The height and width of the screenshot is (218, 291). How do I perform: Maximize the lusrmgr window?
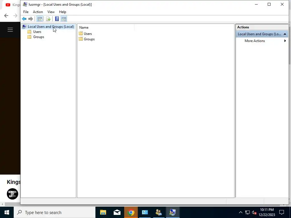click(x=269, y=5)
